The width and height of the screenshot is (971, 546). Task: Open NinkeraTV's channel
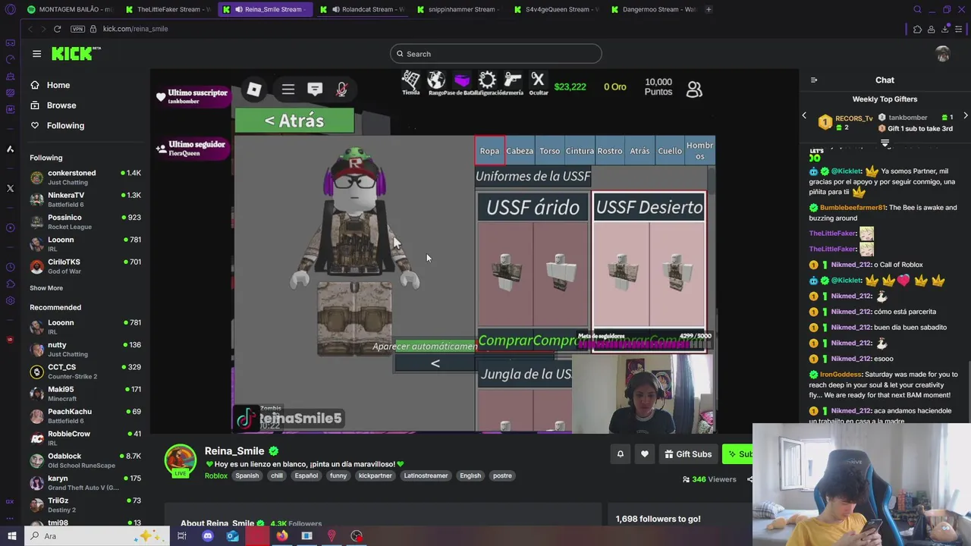[x=86, y=199]
